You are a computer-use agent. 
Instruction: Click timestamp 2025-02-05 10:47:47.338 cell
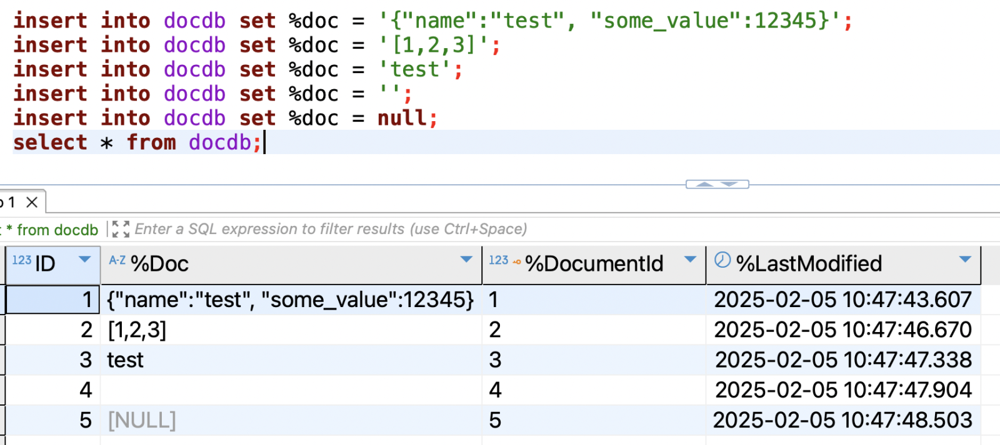842,360
